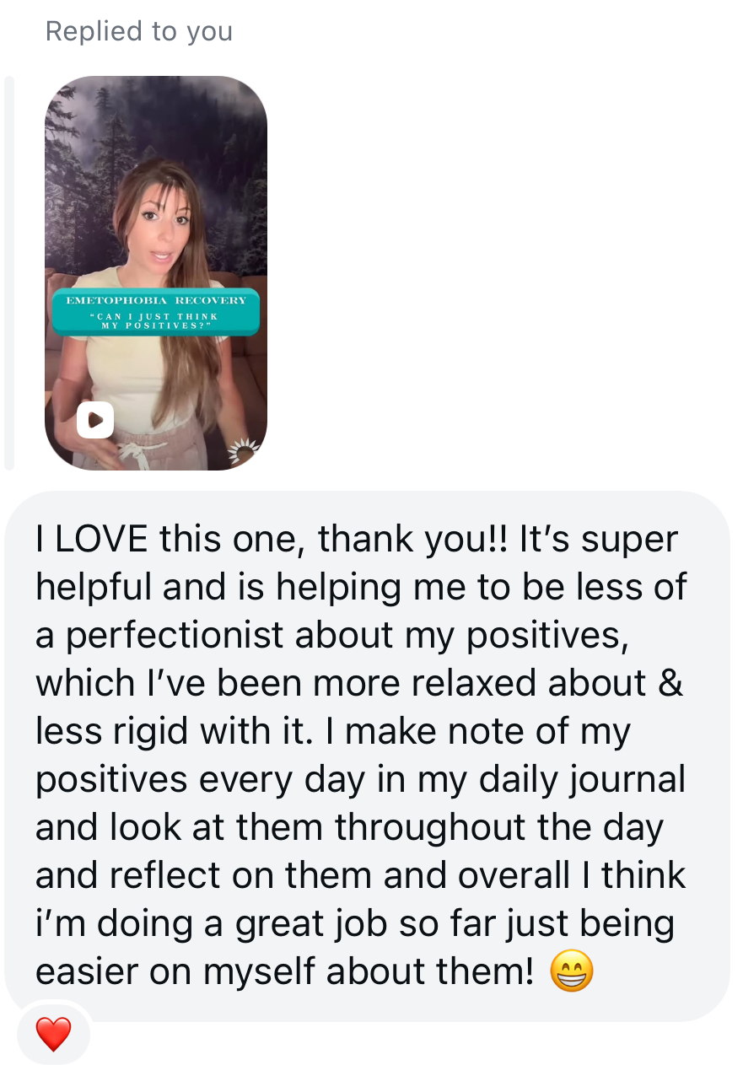This screenshot has width=743, height=1065.
Task: Click the "Can I just think my positives?" caption
Action: point(157,321)
